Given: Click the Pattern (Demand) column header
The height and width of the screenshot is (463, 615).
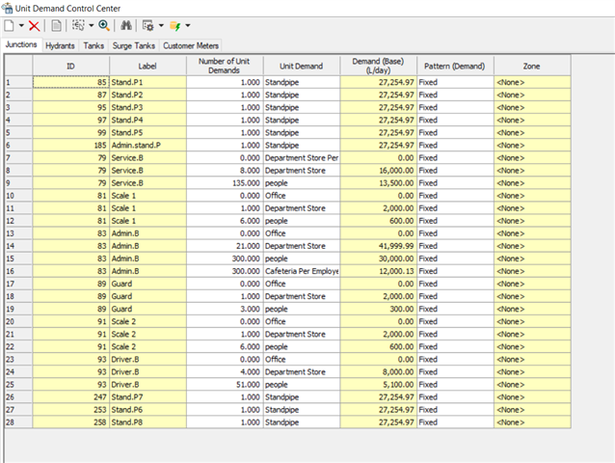Looking at the screenshot, I should pyautogui.click(x=455, y=66).
